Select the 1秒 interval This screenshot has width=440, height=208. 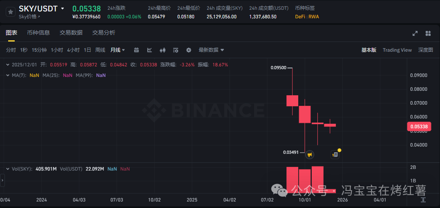24,50
